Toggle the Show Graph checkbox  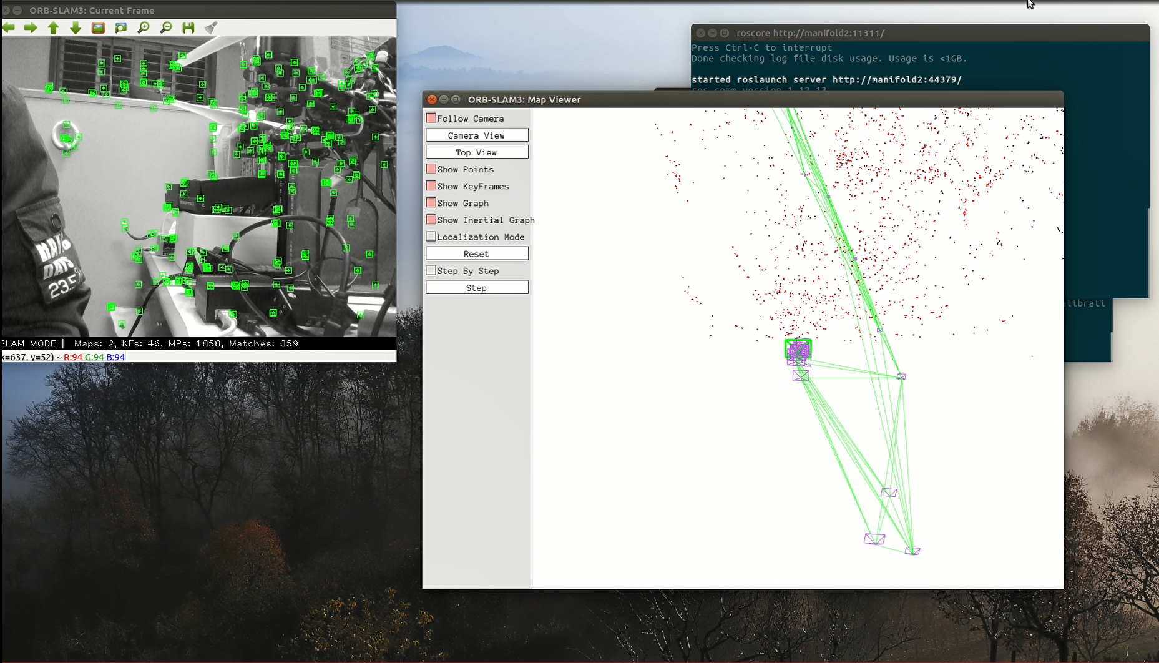point(431,203)
